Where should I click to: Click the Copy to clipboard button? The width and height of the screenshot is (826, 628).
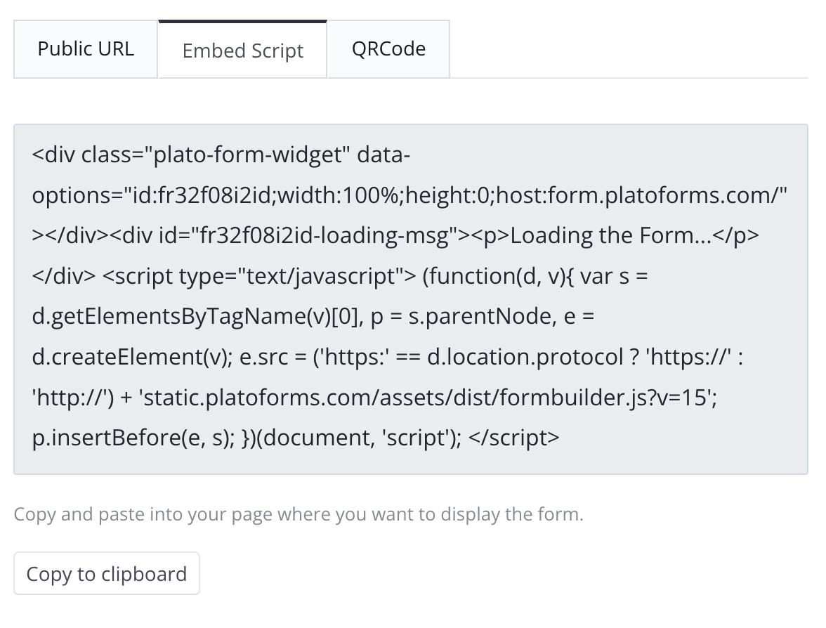107,573
